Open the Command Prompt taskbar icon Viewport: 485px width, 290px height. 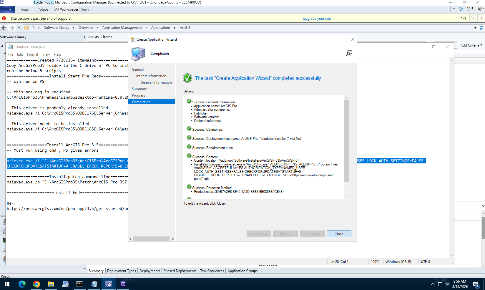[80, 284]
